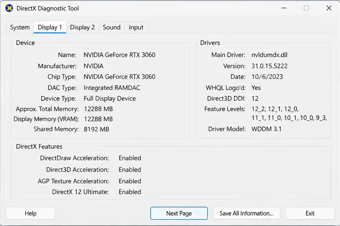Screen dimensions: 340x226
Task: Close the DirectX Diagnostic Tool window
Action: [329, 8]
